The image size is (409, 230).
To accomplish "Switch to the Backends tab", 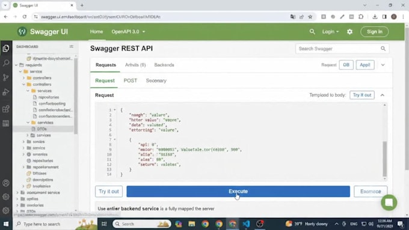I will pyautogui.click(x=164, y=65).
